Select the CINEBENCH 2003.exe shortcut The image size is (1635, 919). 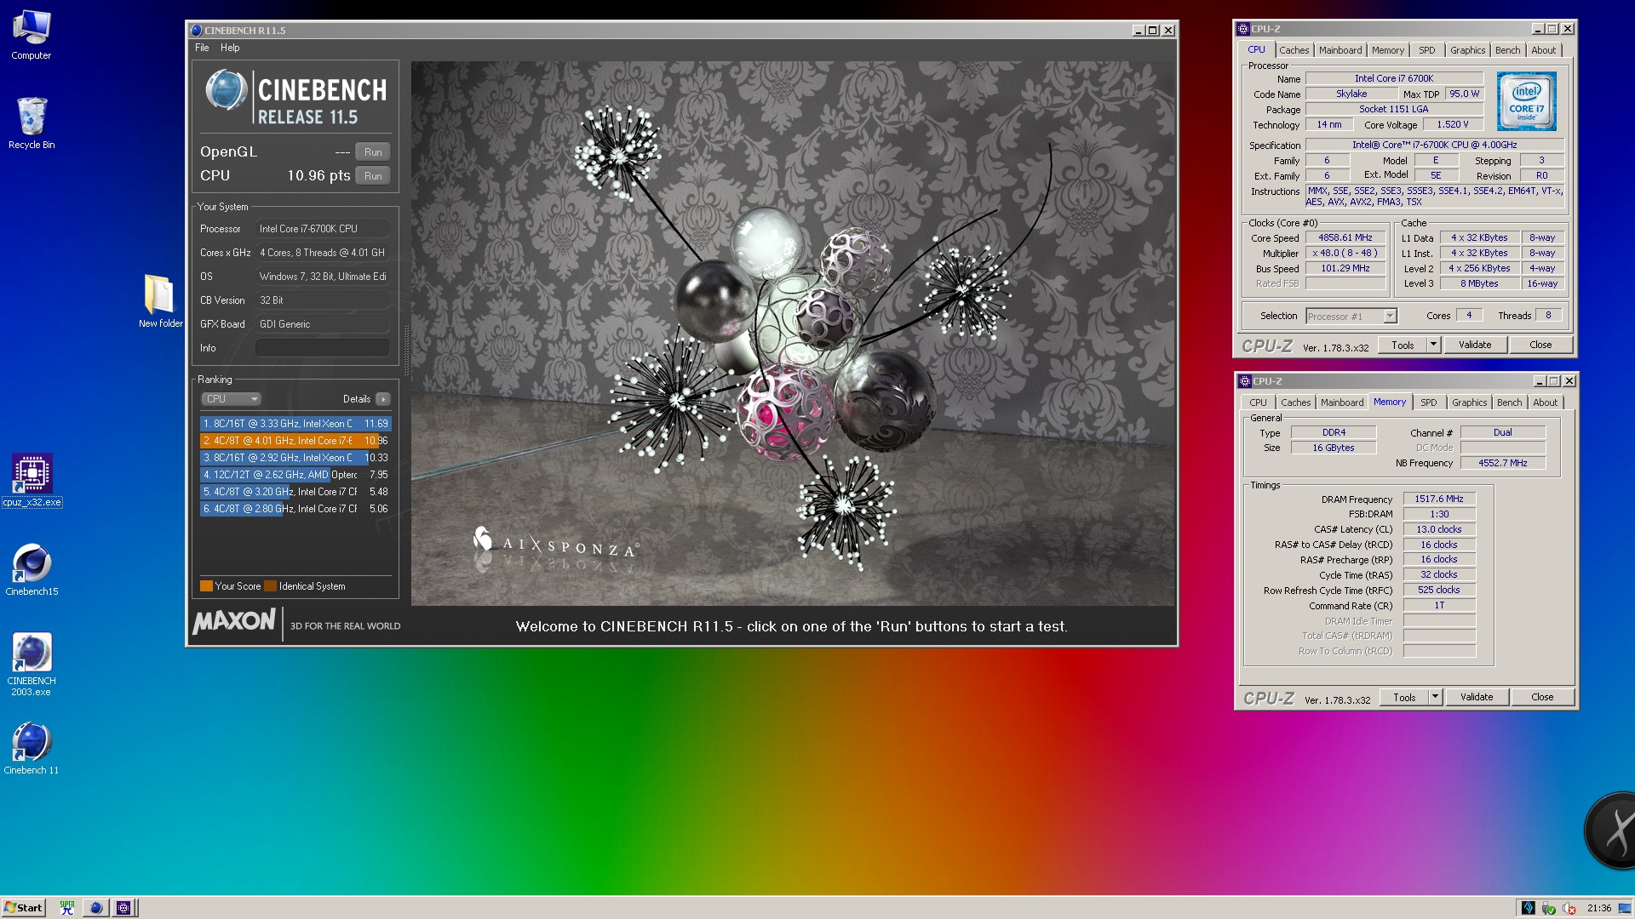[32, 665]
